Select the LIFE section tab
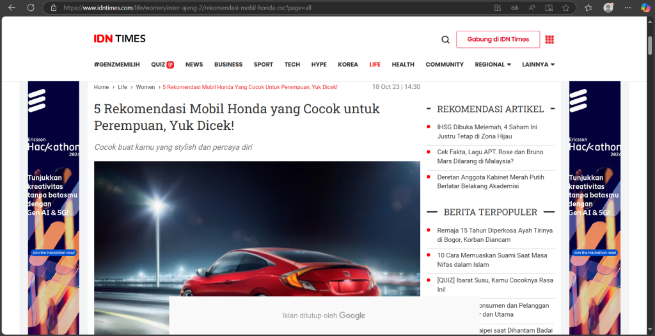 375,65
